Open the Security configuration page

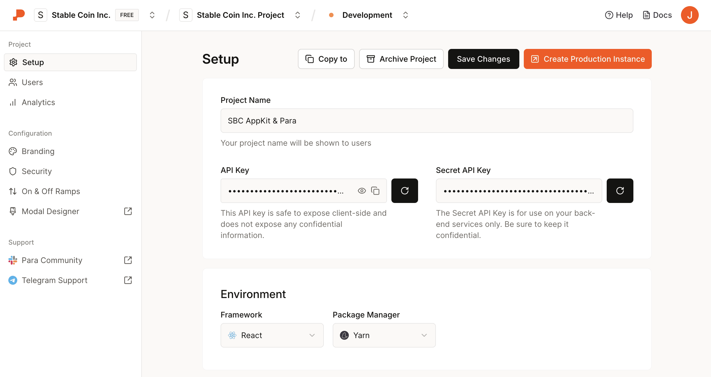[x=70, y=171]
